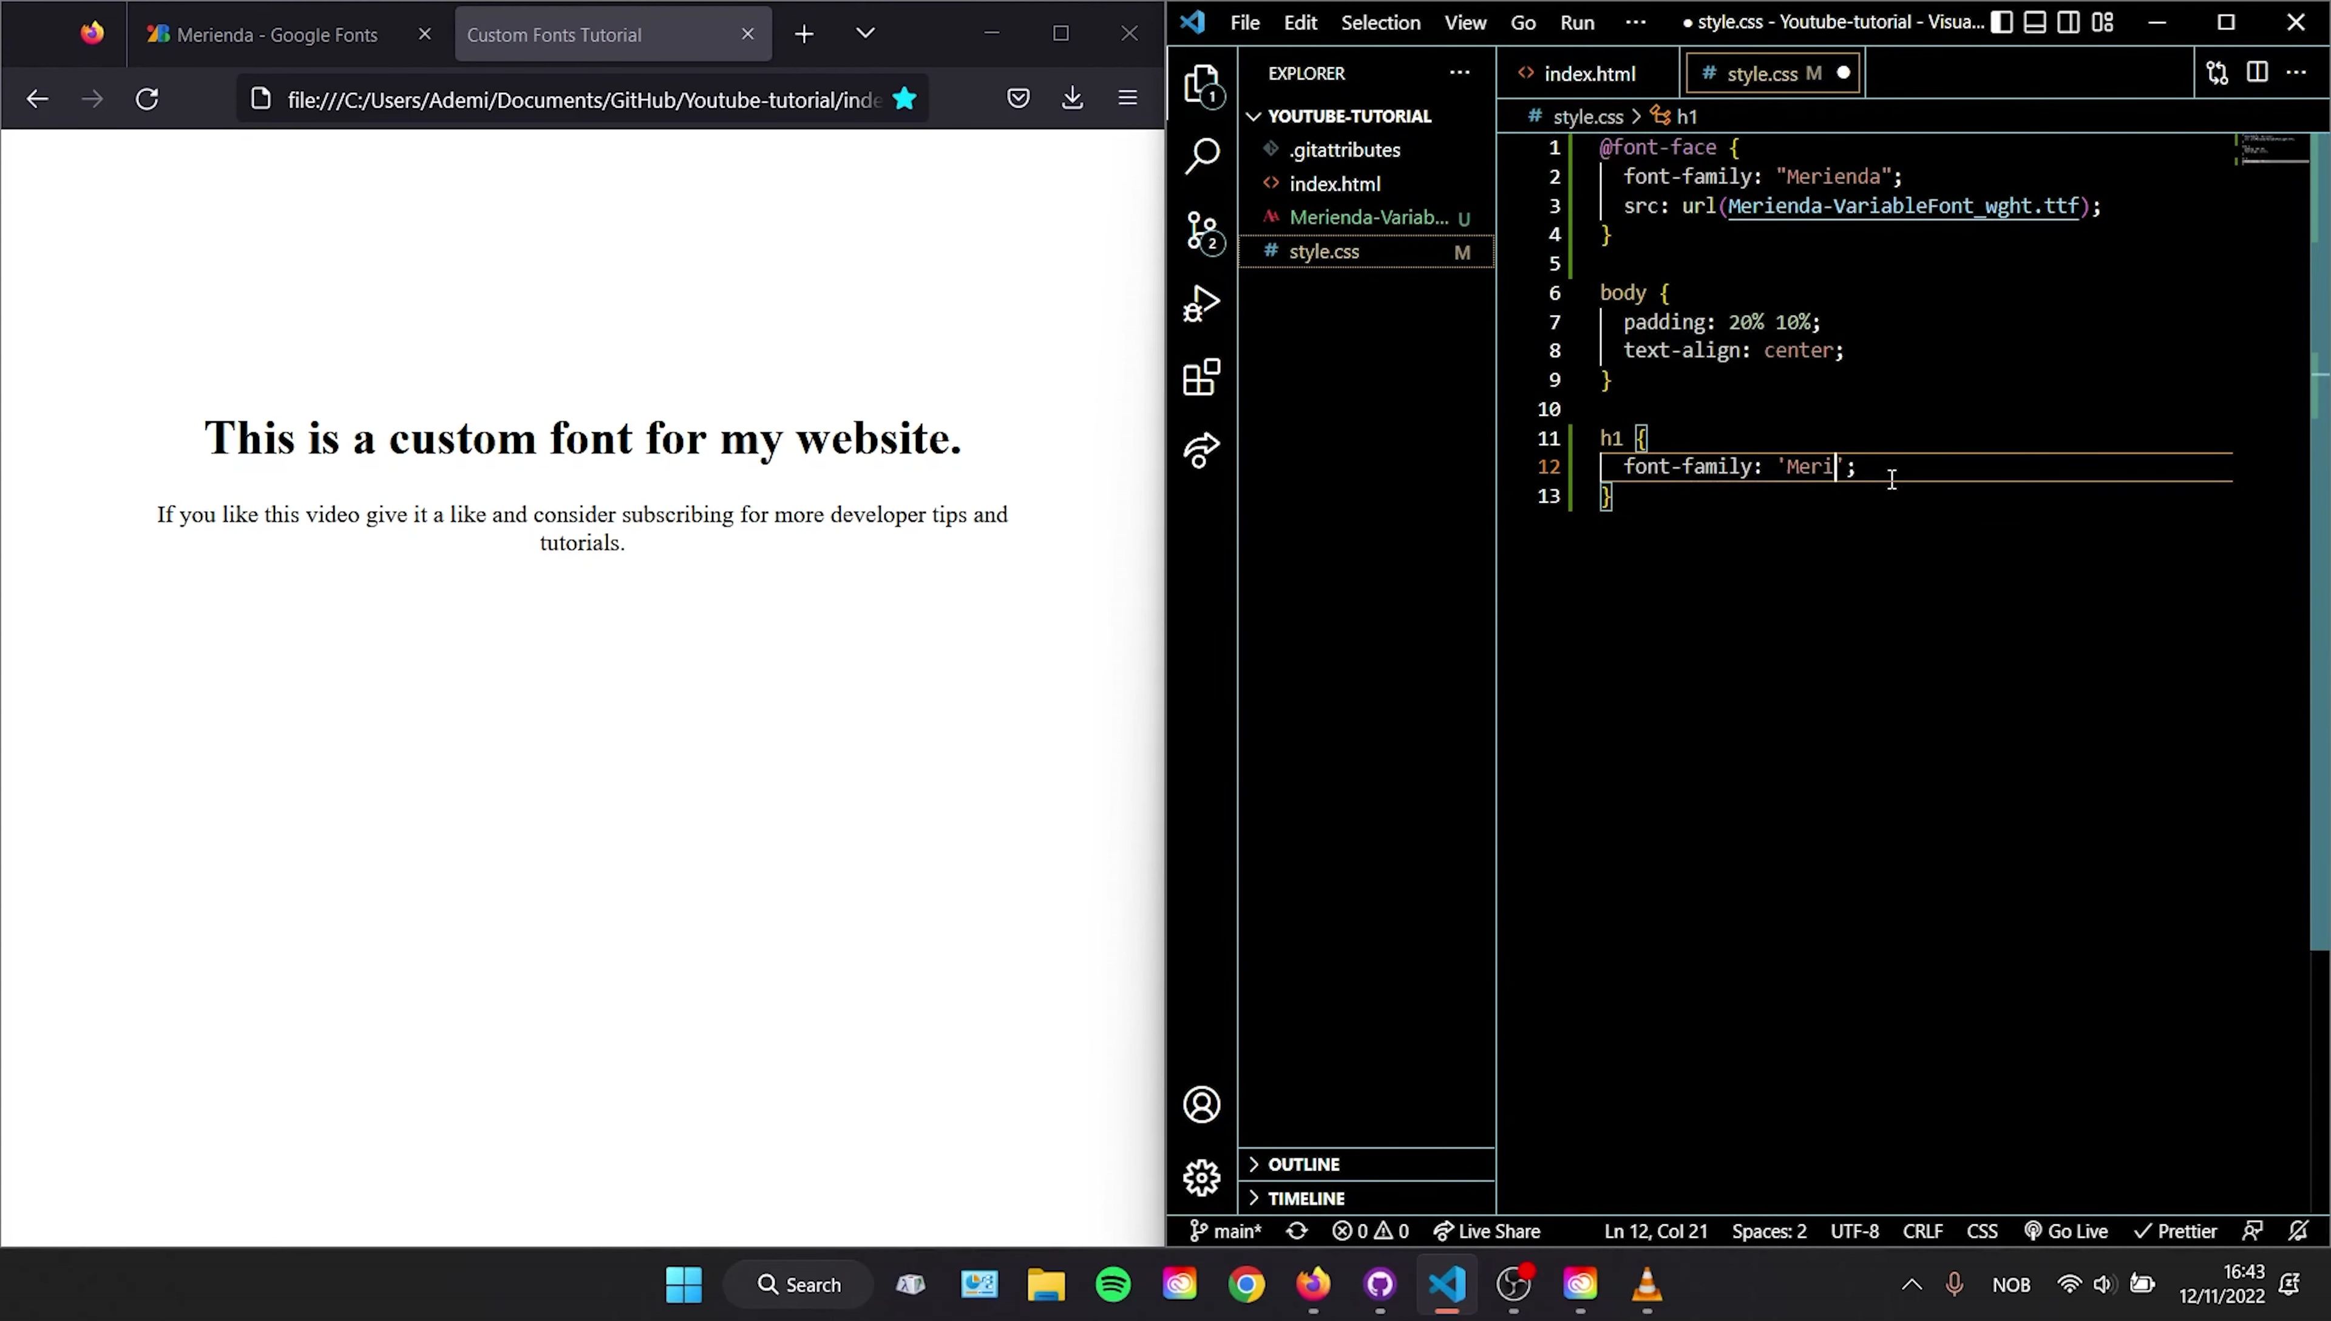Open Explorer Views and More Actions
Image resolution: width=2331 pixels, height=1321 pixels.
click(x=1459, y=73)
